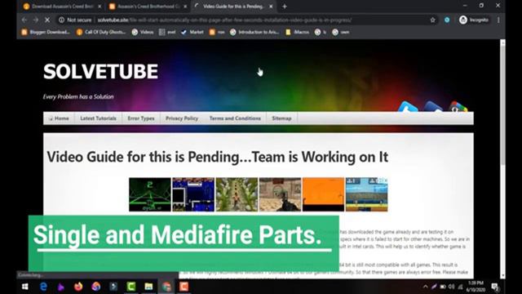Open the Blogger Download bookmark
The width and height of the screenshot is (522, 294).
[x=46, y=32]
